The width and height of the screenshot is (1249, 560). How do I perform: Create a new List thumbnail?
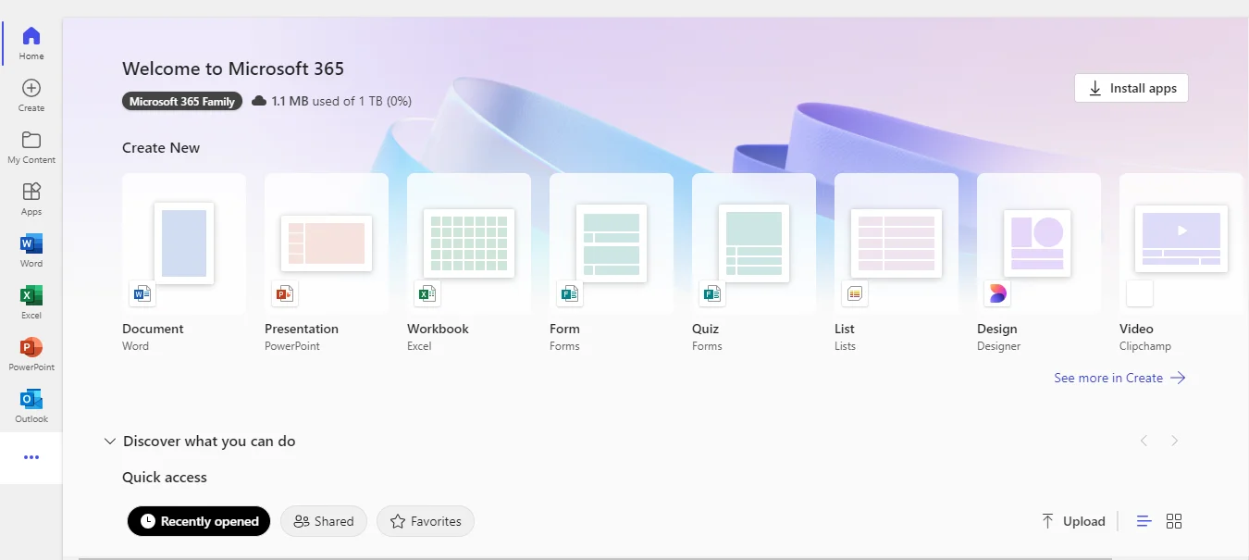897,243
